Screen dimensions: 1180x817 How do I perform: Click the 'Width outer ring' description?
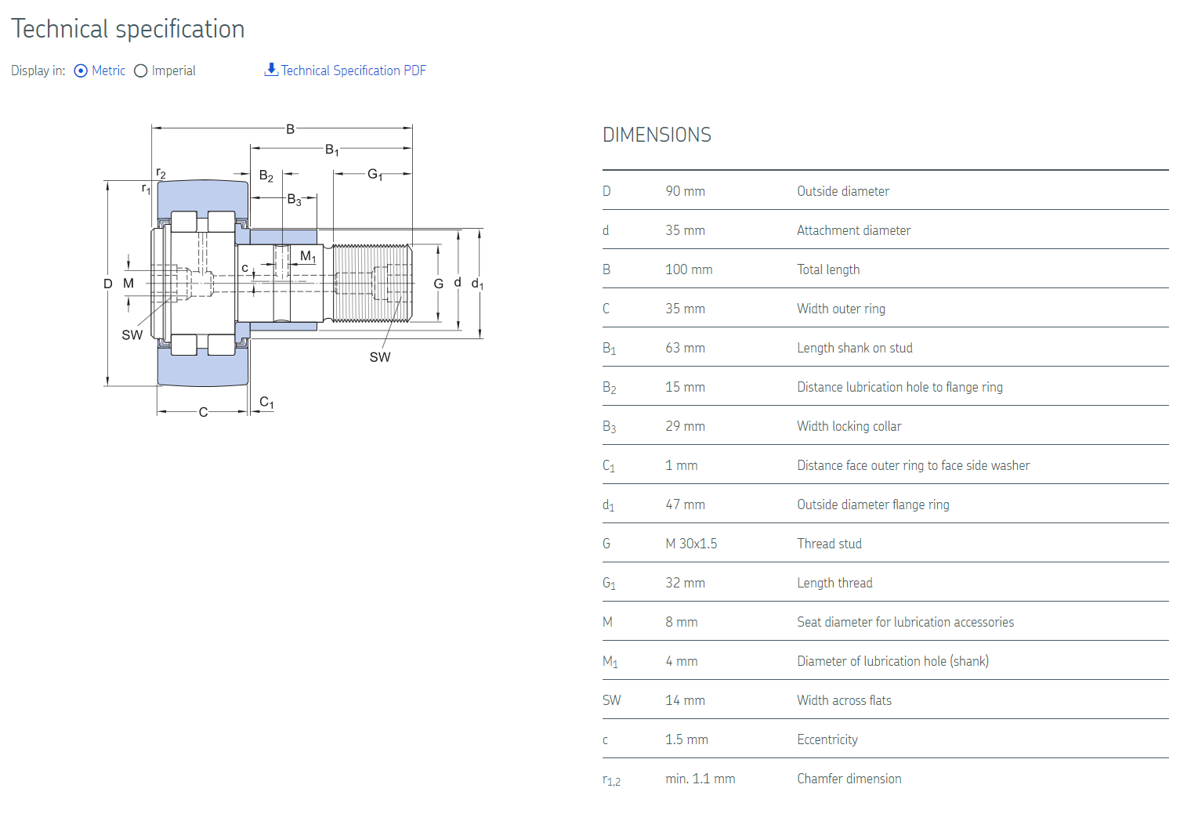[x=841, y=309]
